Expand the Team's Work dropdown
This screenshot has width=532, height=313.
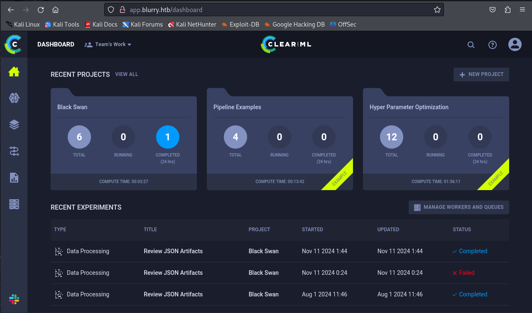click(108, 44)
